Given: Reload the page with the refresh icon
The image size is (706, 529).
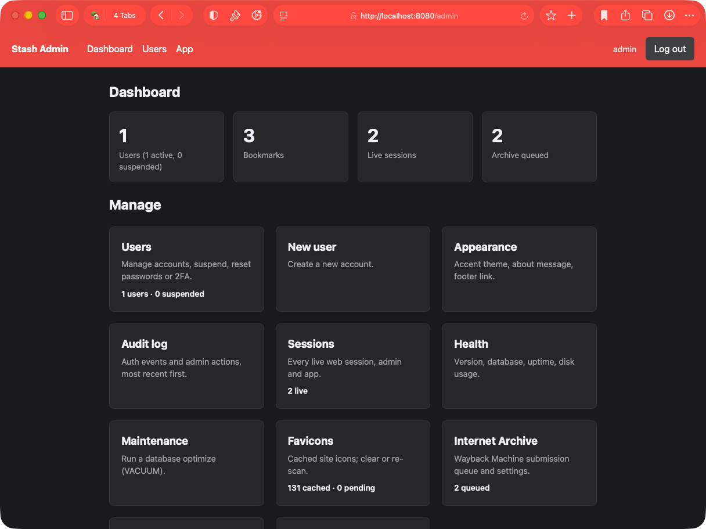Looking at the screenshot, I should pos(524,16).
